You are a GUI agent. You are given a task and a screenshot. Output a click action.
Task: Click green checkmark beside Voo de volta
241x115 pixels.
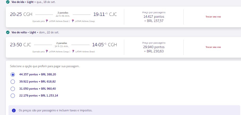[x=8, y=33]
